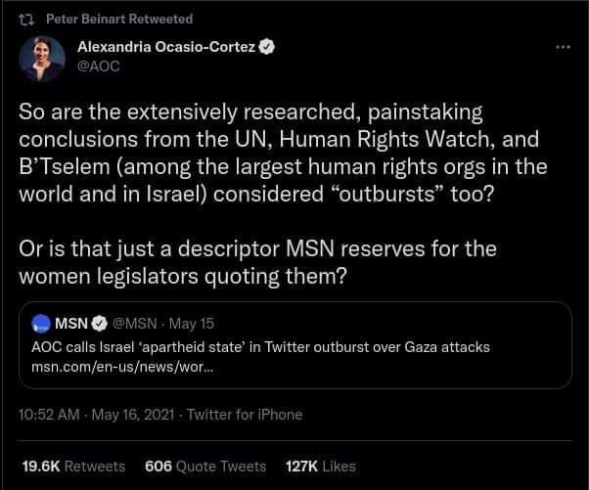Click the 10:52 AM May 16, 2021 timestamp
589x490 pixels.
click(98, 414)
